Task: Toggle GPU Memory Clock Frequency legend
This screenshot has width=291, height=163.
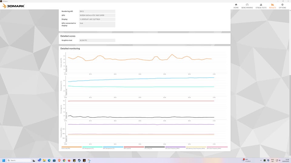Action: click(196, 148)
